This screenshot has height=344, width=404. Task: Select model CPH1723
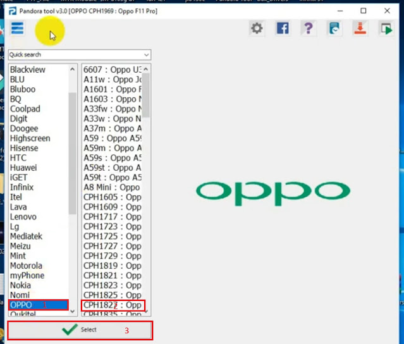click(113, 226)
